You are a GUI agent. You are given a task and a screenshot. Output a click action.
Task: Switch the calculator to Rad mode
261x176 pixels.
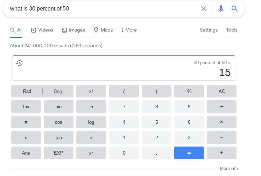(x=27, y=91)
